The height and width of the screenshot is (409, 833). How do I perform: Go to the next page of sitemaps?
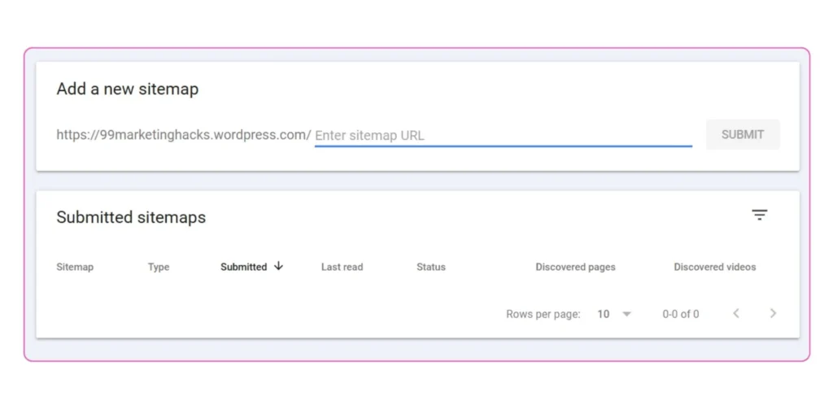tap(773, 313)
